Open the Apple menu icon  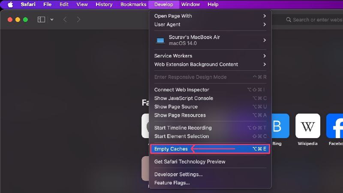tap(10, 4)
